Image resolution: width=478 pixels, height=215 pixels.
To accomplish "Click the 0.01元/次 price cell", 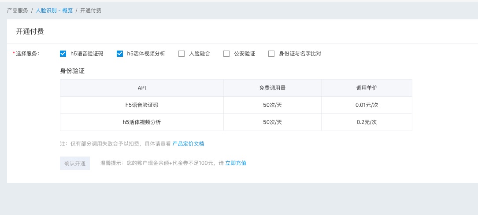I will pos(367,105).
